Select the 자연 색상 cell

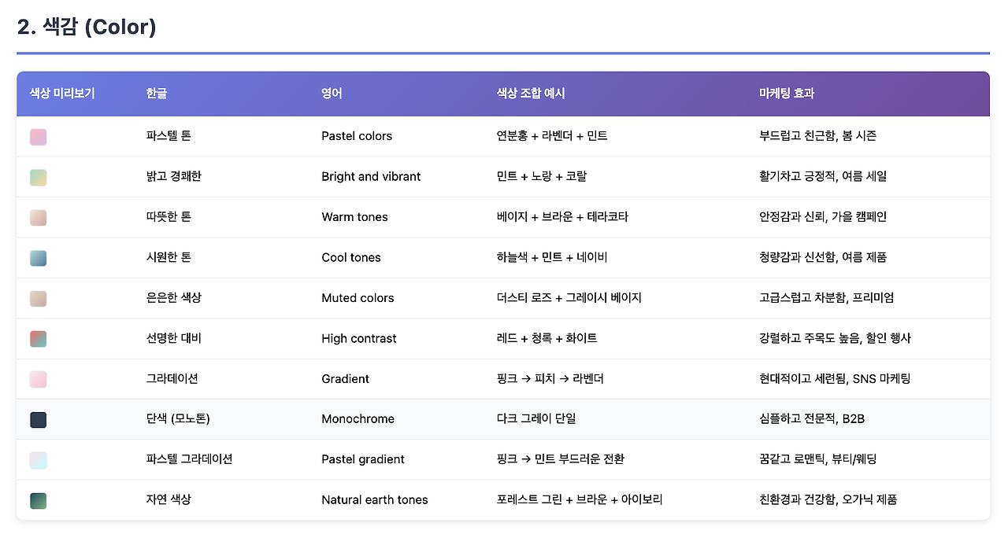(169, 499)
